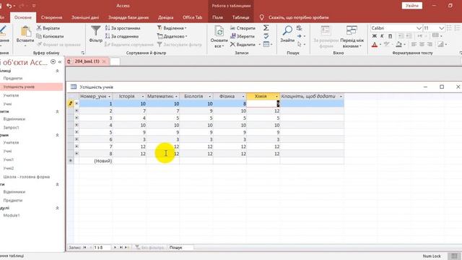The height and width of the screenshot is (260, 462).
Task: Open the Предмети table in navigation pane
Action: (x=13, y=79)
